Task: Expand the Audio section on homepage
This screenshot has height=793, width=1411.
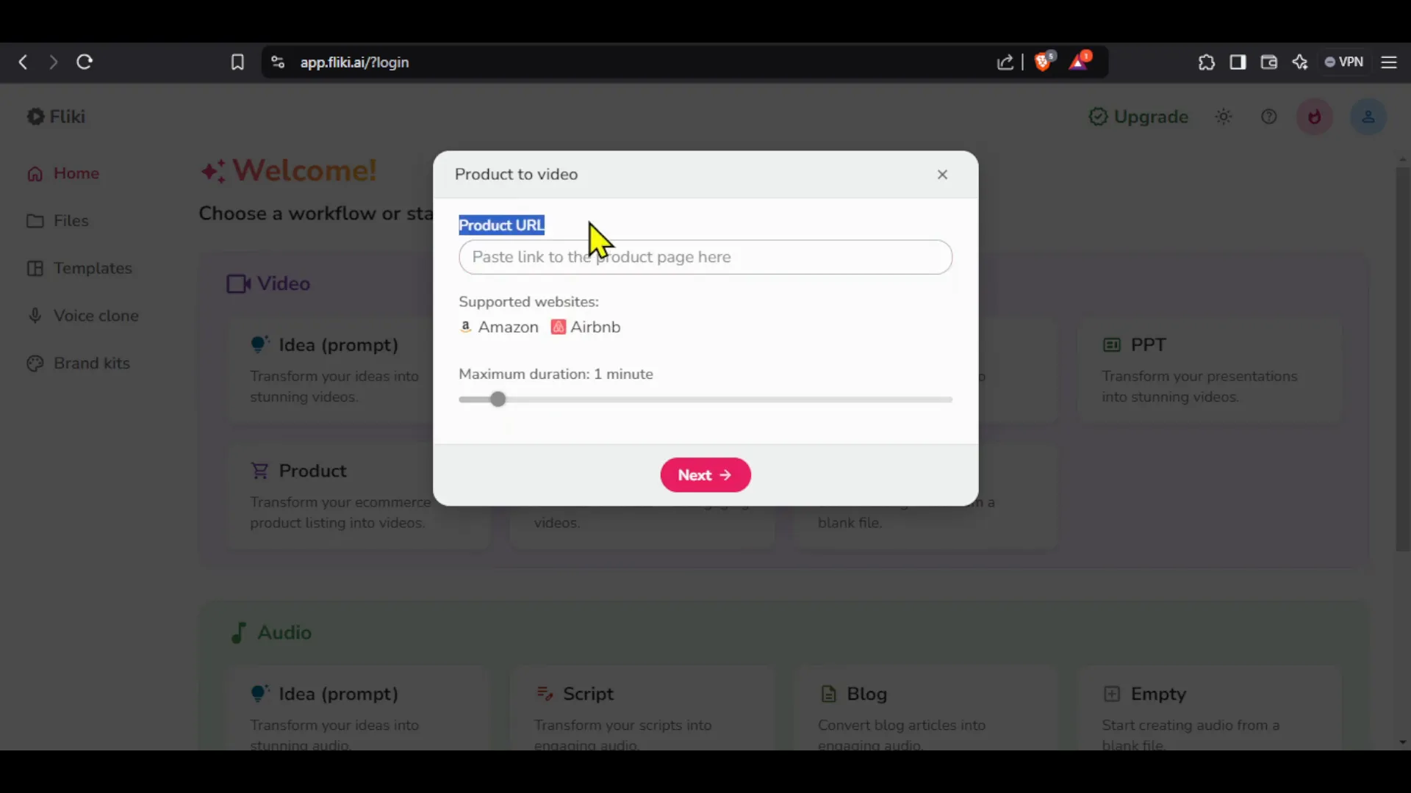Action: [284, 632]
